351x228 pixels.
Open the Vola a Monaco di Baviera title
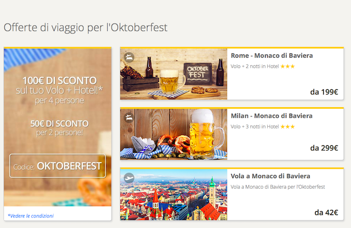[270, 176]
